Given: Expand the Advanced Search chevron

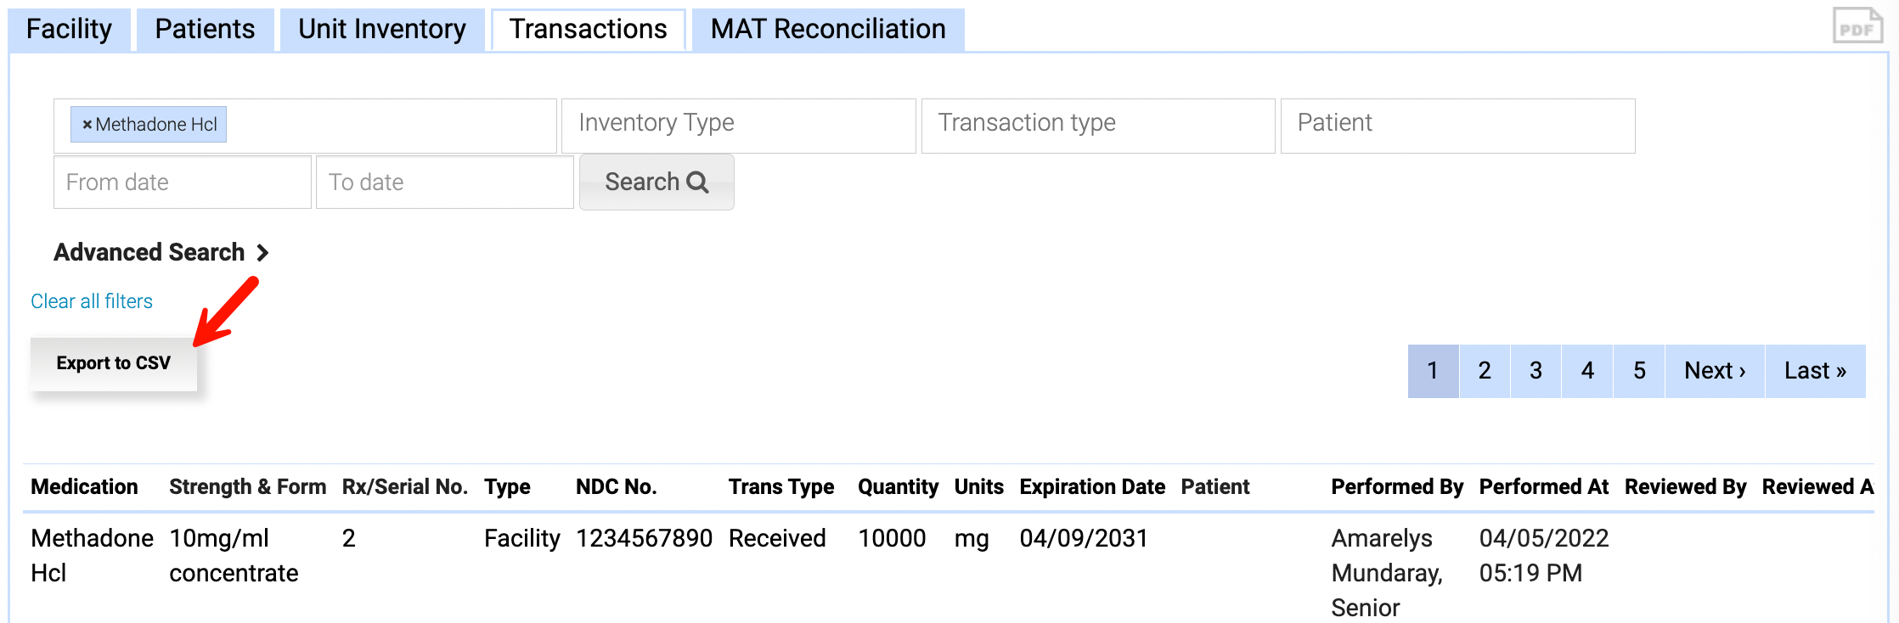Looking at the screenshot, I should tap(263, 252).
